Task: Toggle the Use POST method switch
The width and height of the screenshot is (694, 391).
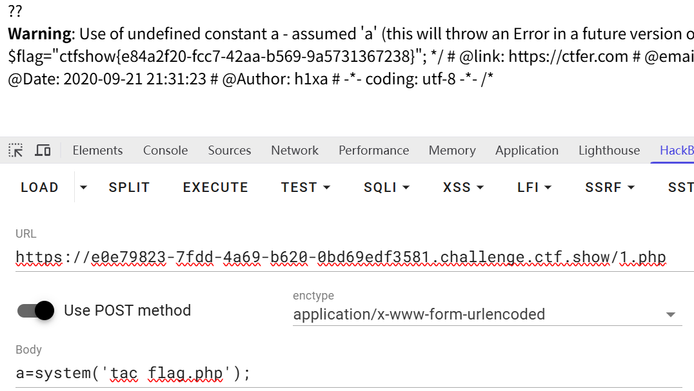Action: tap(36, 310)
